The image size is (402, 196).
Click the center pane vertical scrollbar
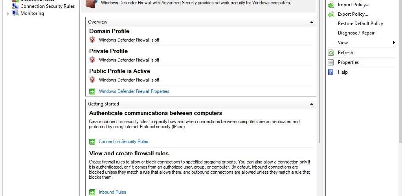click(x=319, y=78)
